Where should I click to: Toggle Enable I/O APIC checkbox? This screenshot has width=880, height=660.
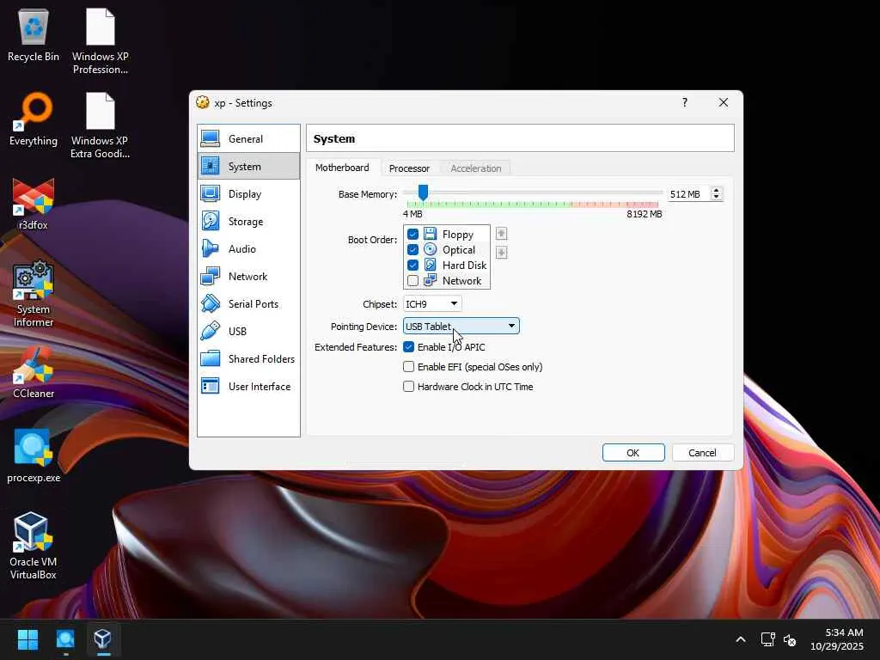click(408, 347)
